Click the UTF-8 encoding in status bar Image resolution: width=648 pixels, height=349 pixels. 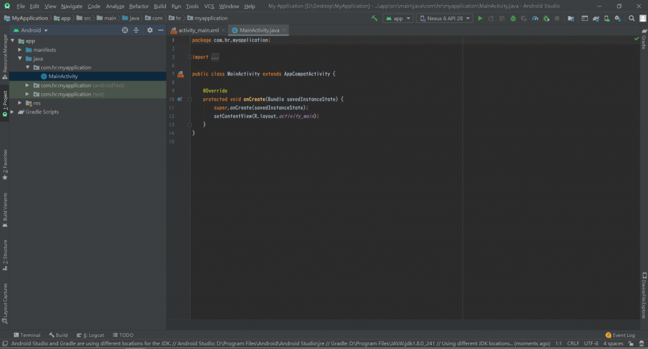591,343
